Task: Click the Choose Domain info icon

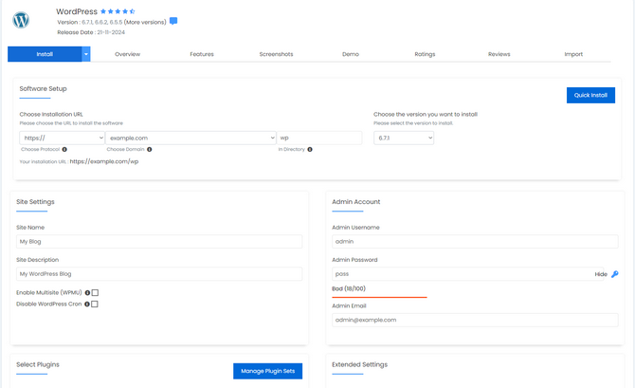Action: pos(150,149)
